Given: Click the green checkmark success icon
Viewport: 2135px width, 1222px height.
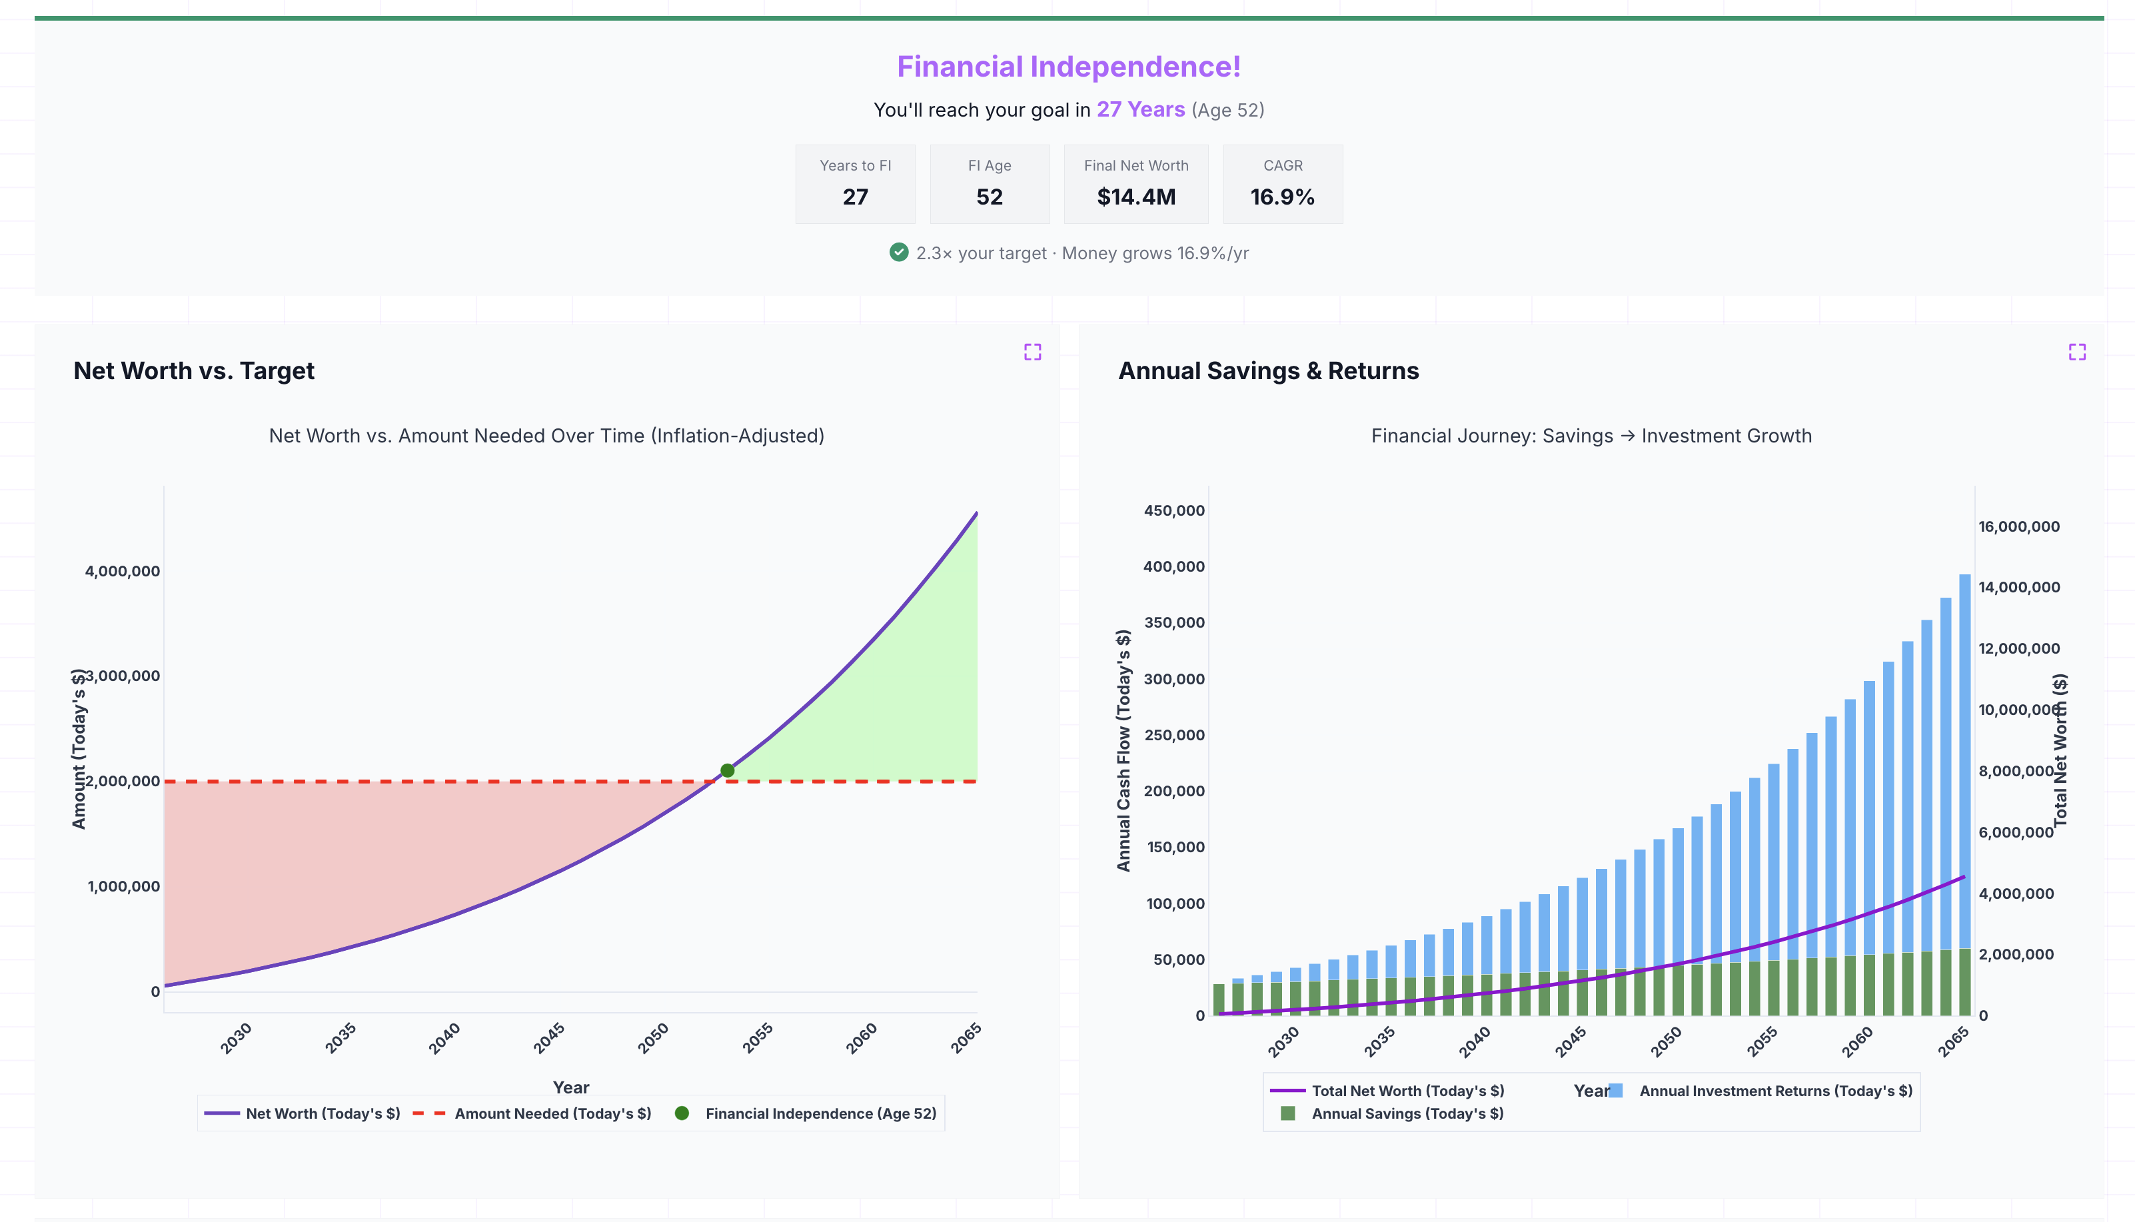Looking at the screenshot, I should pyautogui.click(x=899, y=253).
